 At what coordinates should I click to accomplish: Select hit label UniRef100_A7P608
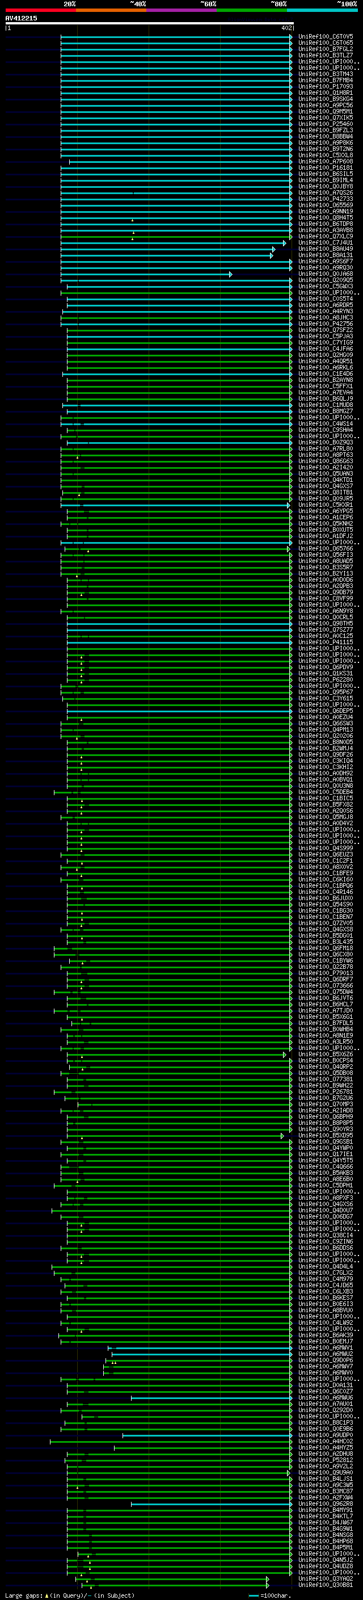326,162
